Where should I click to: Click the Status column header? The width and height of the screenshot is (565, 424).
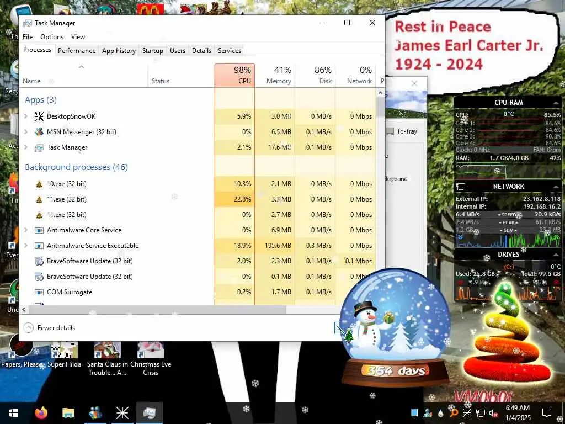tap(181, 75)
